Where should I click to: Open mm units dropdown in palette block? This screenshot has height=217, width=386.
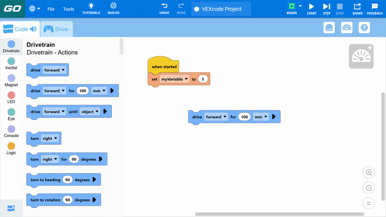[x=99, y=91]
